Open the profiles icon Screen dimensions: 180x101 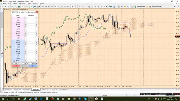click(114, 6)
